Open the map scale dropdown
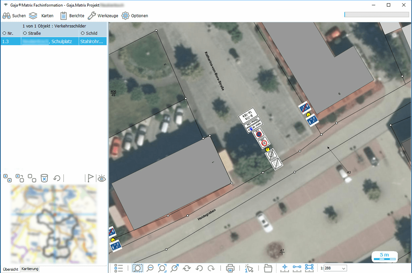412x273 pixels. (343, 268)
